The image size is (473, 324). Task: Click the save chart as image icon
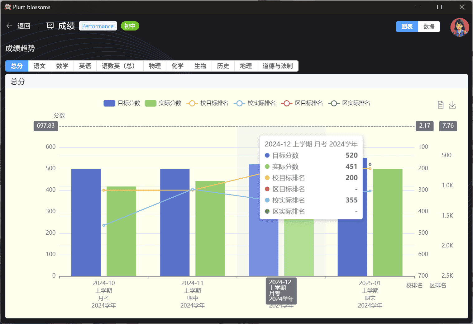[452, 105]
